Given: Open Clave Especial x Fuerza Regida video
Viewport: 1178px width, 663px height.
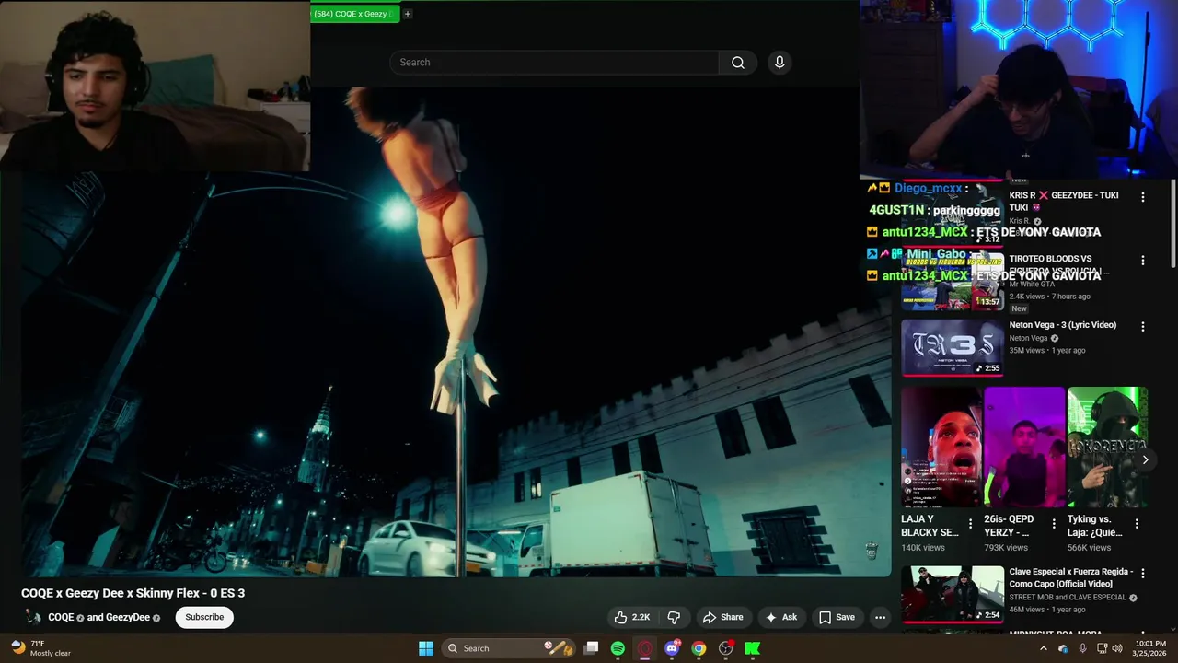Looking at the screenshot, I should pos(1071,577).
